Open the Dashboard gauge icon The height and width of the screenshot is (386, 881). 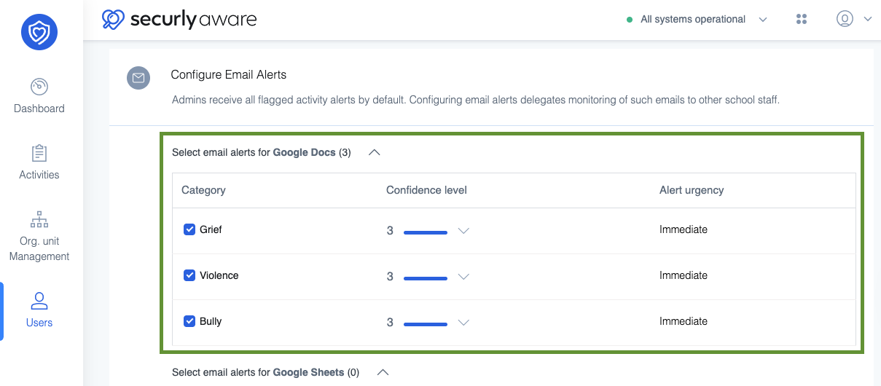[39, 87]
